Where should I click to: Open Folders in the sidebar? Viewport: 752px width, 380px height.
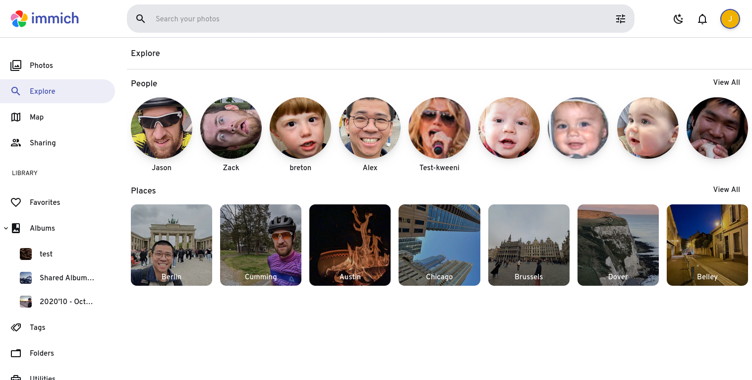click(x=42, y=353)
